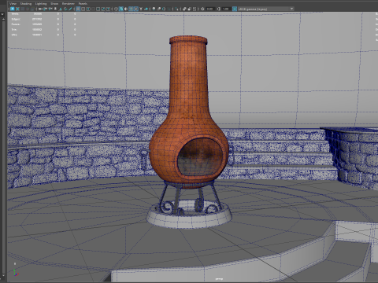This screenshot has height=283, width=378.
Task: Click the Gamma reset icon
Action: click(218, 9)
